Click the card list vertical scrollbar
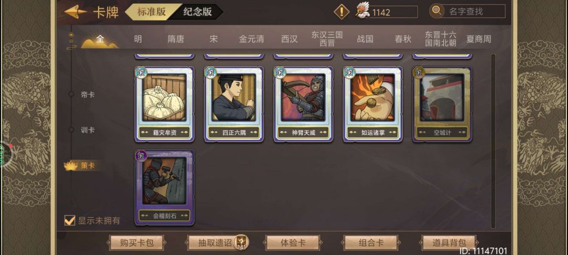This screenshot has width=568, height=255. (x=493, y=141)
